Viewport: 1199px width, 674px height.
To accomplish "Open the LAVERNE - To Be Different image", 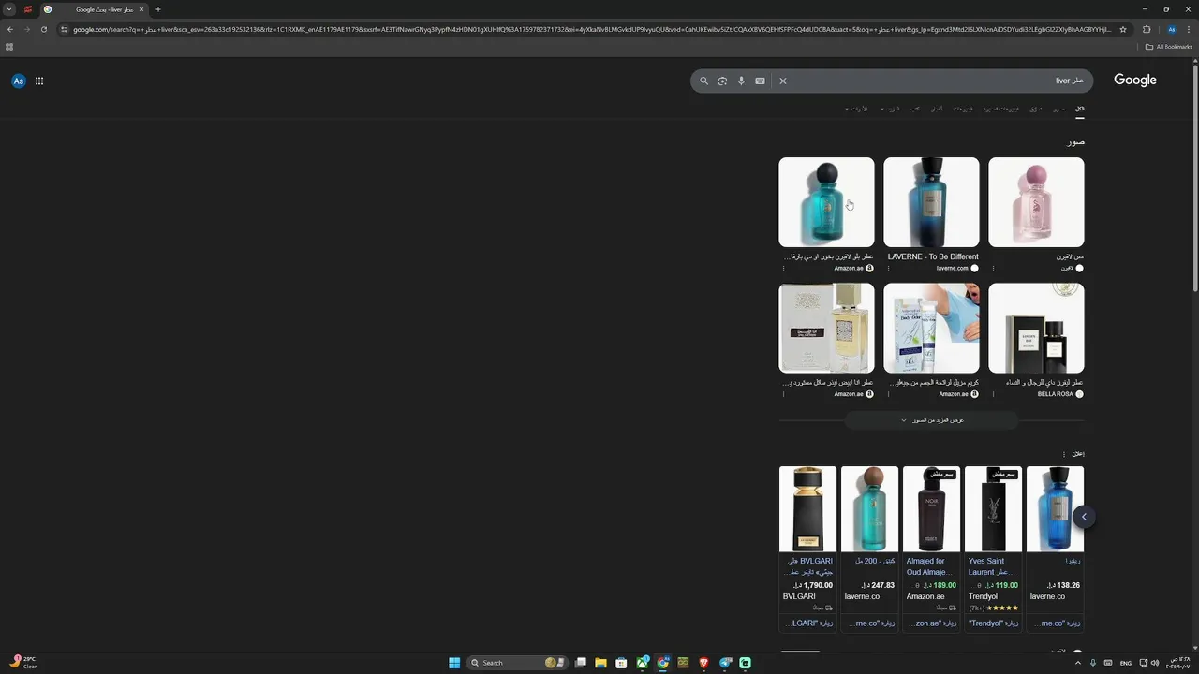I will tap(931, 202).
